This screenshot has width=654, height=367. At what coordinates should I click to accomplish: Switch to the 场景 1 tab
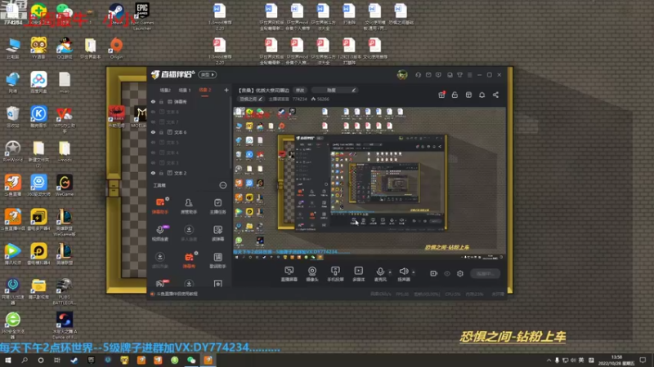click(185, 91)
